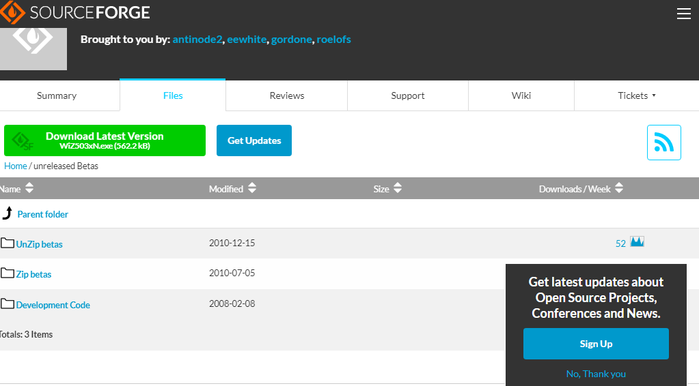Open the Zip betas folder link

(33, 274)
